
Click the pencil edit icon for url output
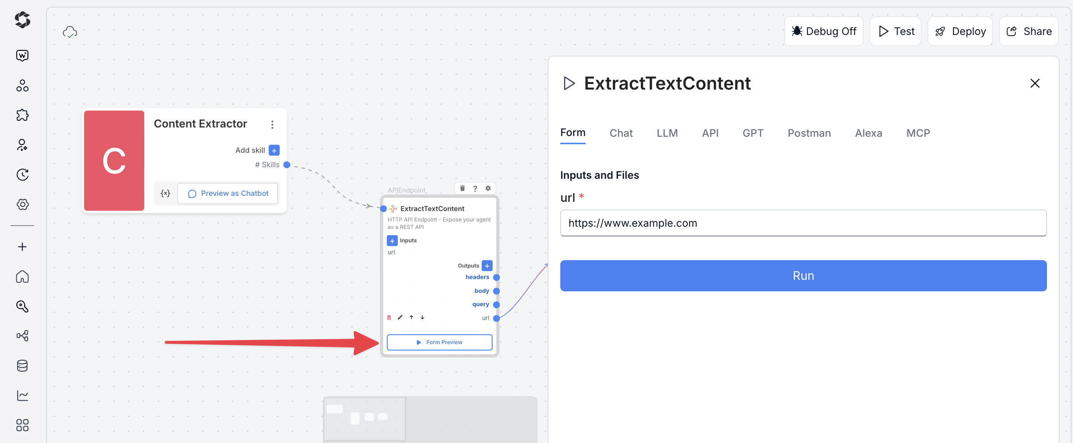click(400, 317)
